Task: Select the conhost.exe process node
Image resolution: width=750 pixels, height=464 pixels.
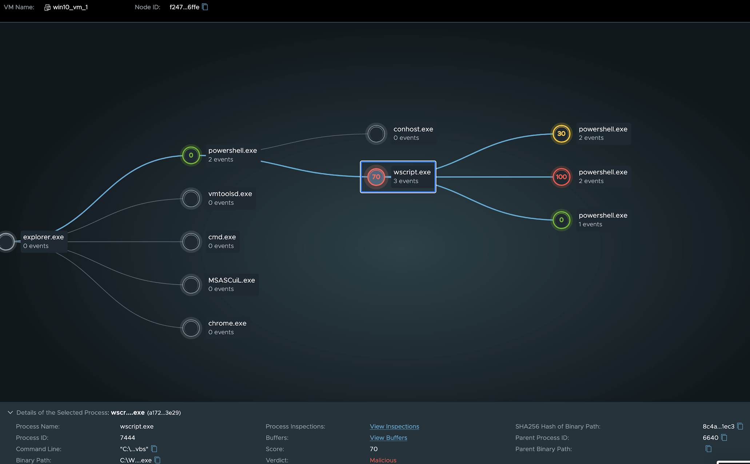Action: point(376,134)
